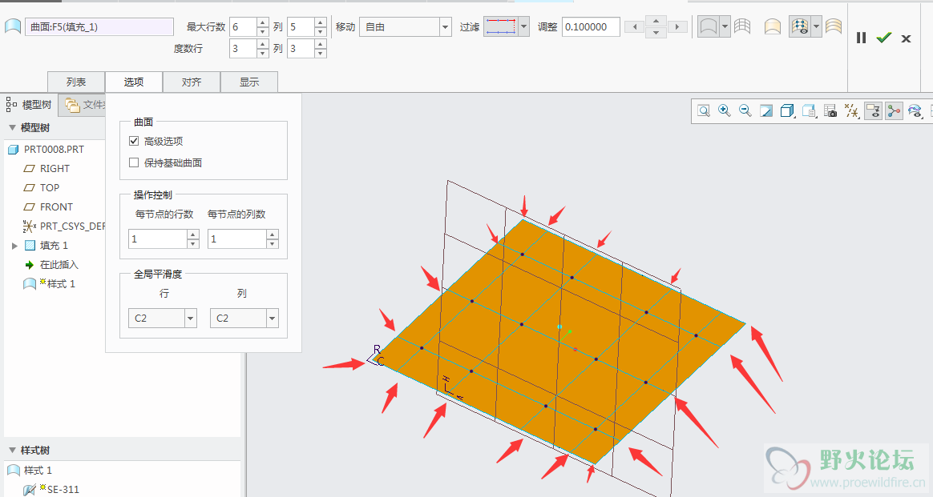
Task: Click the Refit zoom icon
Action: click(x=703, y=111)
